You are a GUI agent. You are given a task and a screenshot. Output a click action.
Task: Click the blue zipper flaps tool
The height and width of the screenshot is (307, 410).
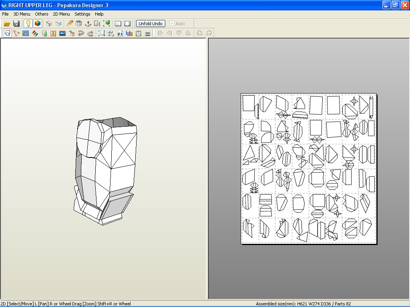[x=26, y=34]
